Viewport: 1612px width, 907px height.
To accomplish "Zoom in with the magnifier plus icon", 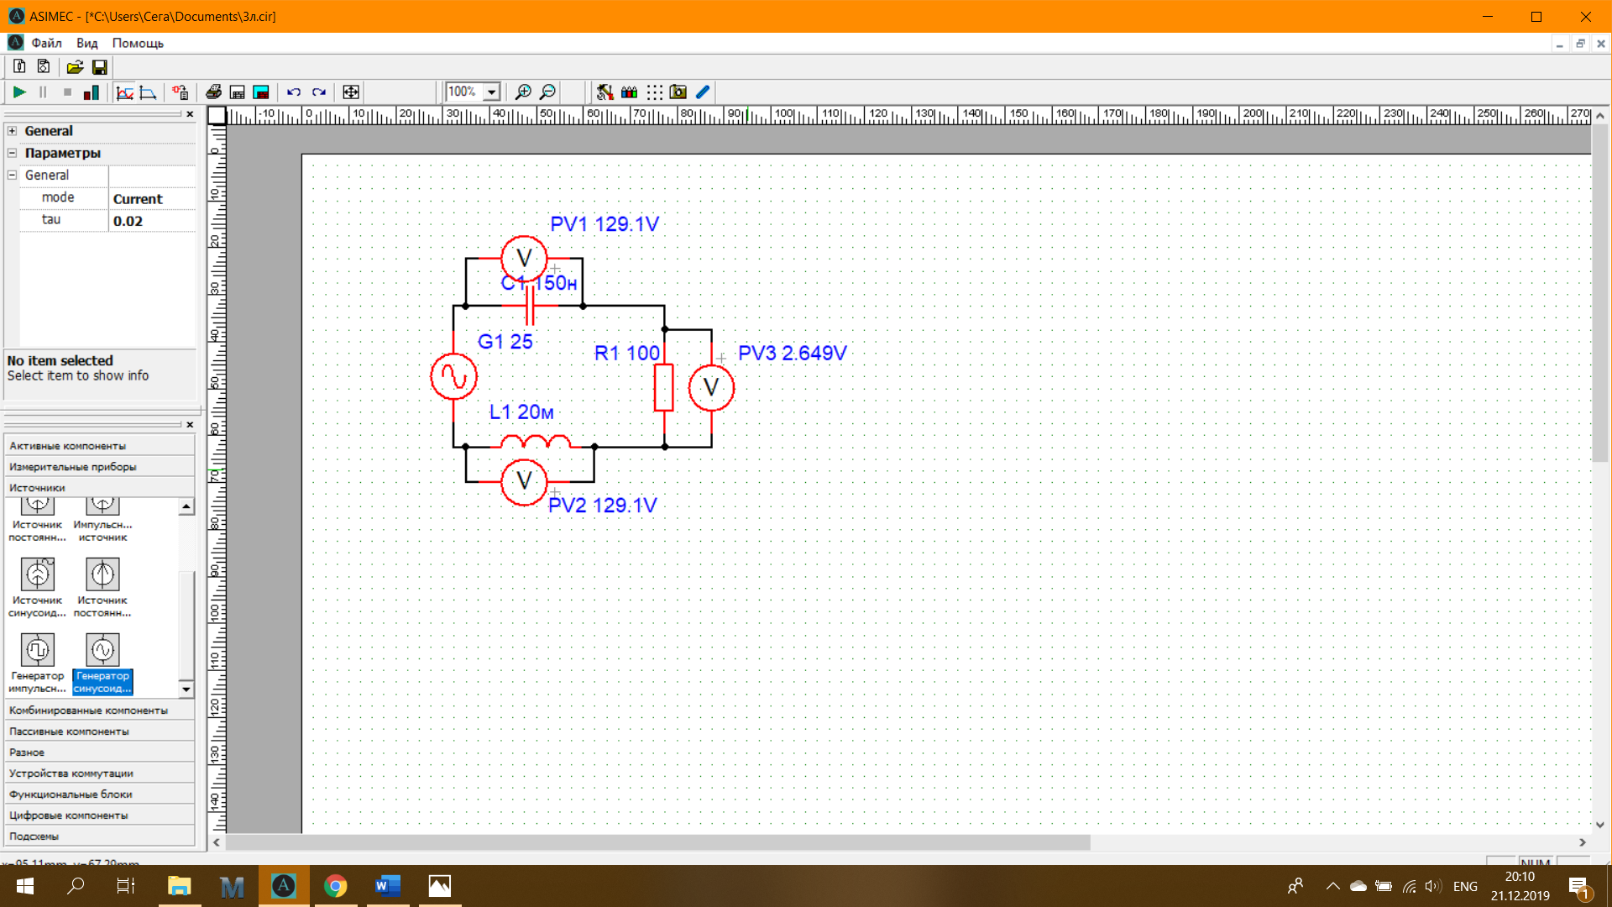I will pyautogui.click(x=523, y=92).
